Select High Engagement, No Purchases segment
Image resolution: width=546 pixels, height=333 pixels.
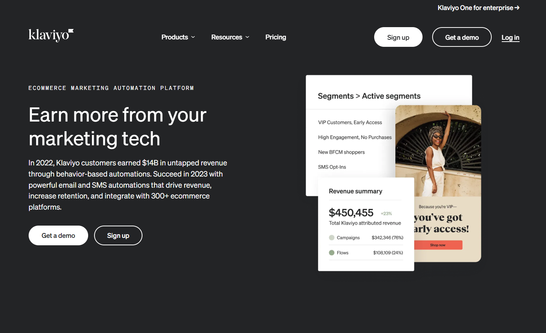point(355,137)
